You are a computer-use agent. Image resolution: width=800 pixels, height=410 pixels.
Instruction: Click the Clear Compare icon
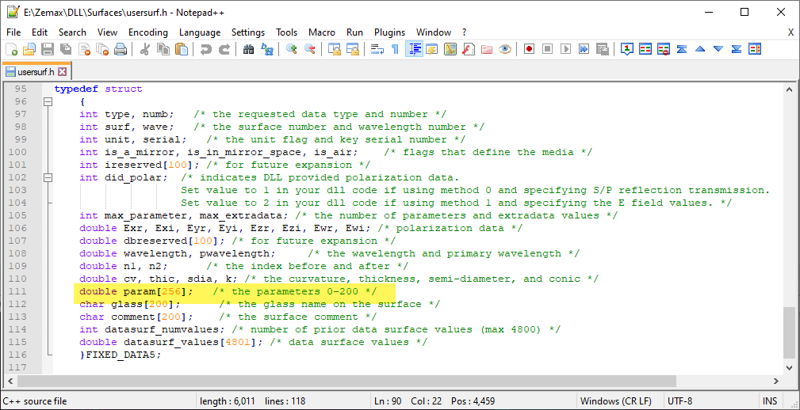(664, 49)
